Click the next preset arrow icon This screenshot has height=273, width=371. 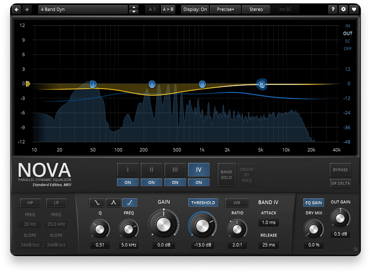pyautogui.click(x=27, y=9)
